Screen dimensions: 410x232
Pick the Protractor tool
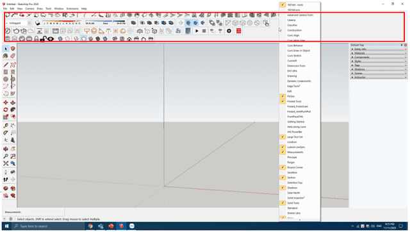tap(6, 133)
